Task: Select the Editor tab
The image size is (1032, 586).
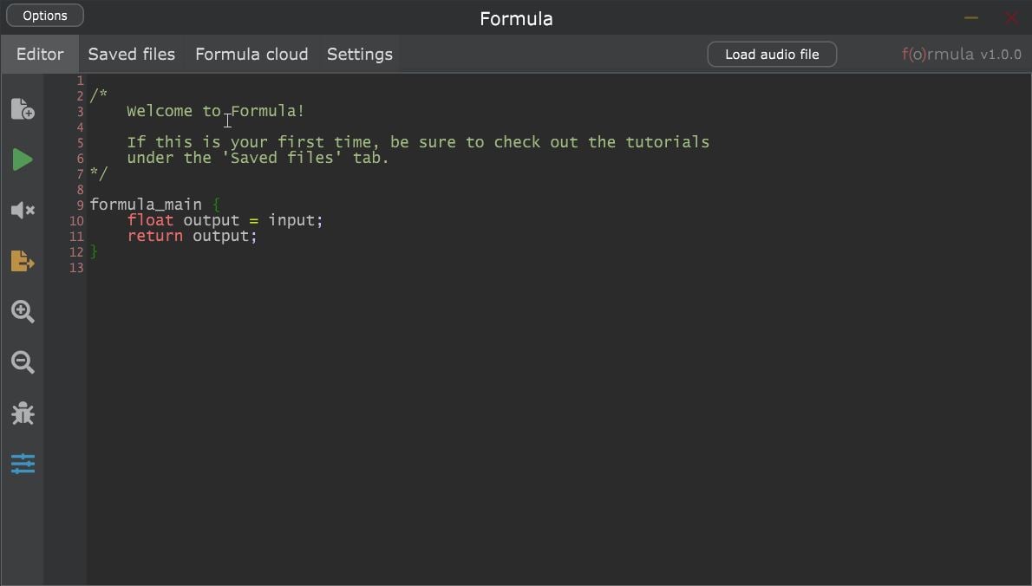Action: [x=40, y=54]
